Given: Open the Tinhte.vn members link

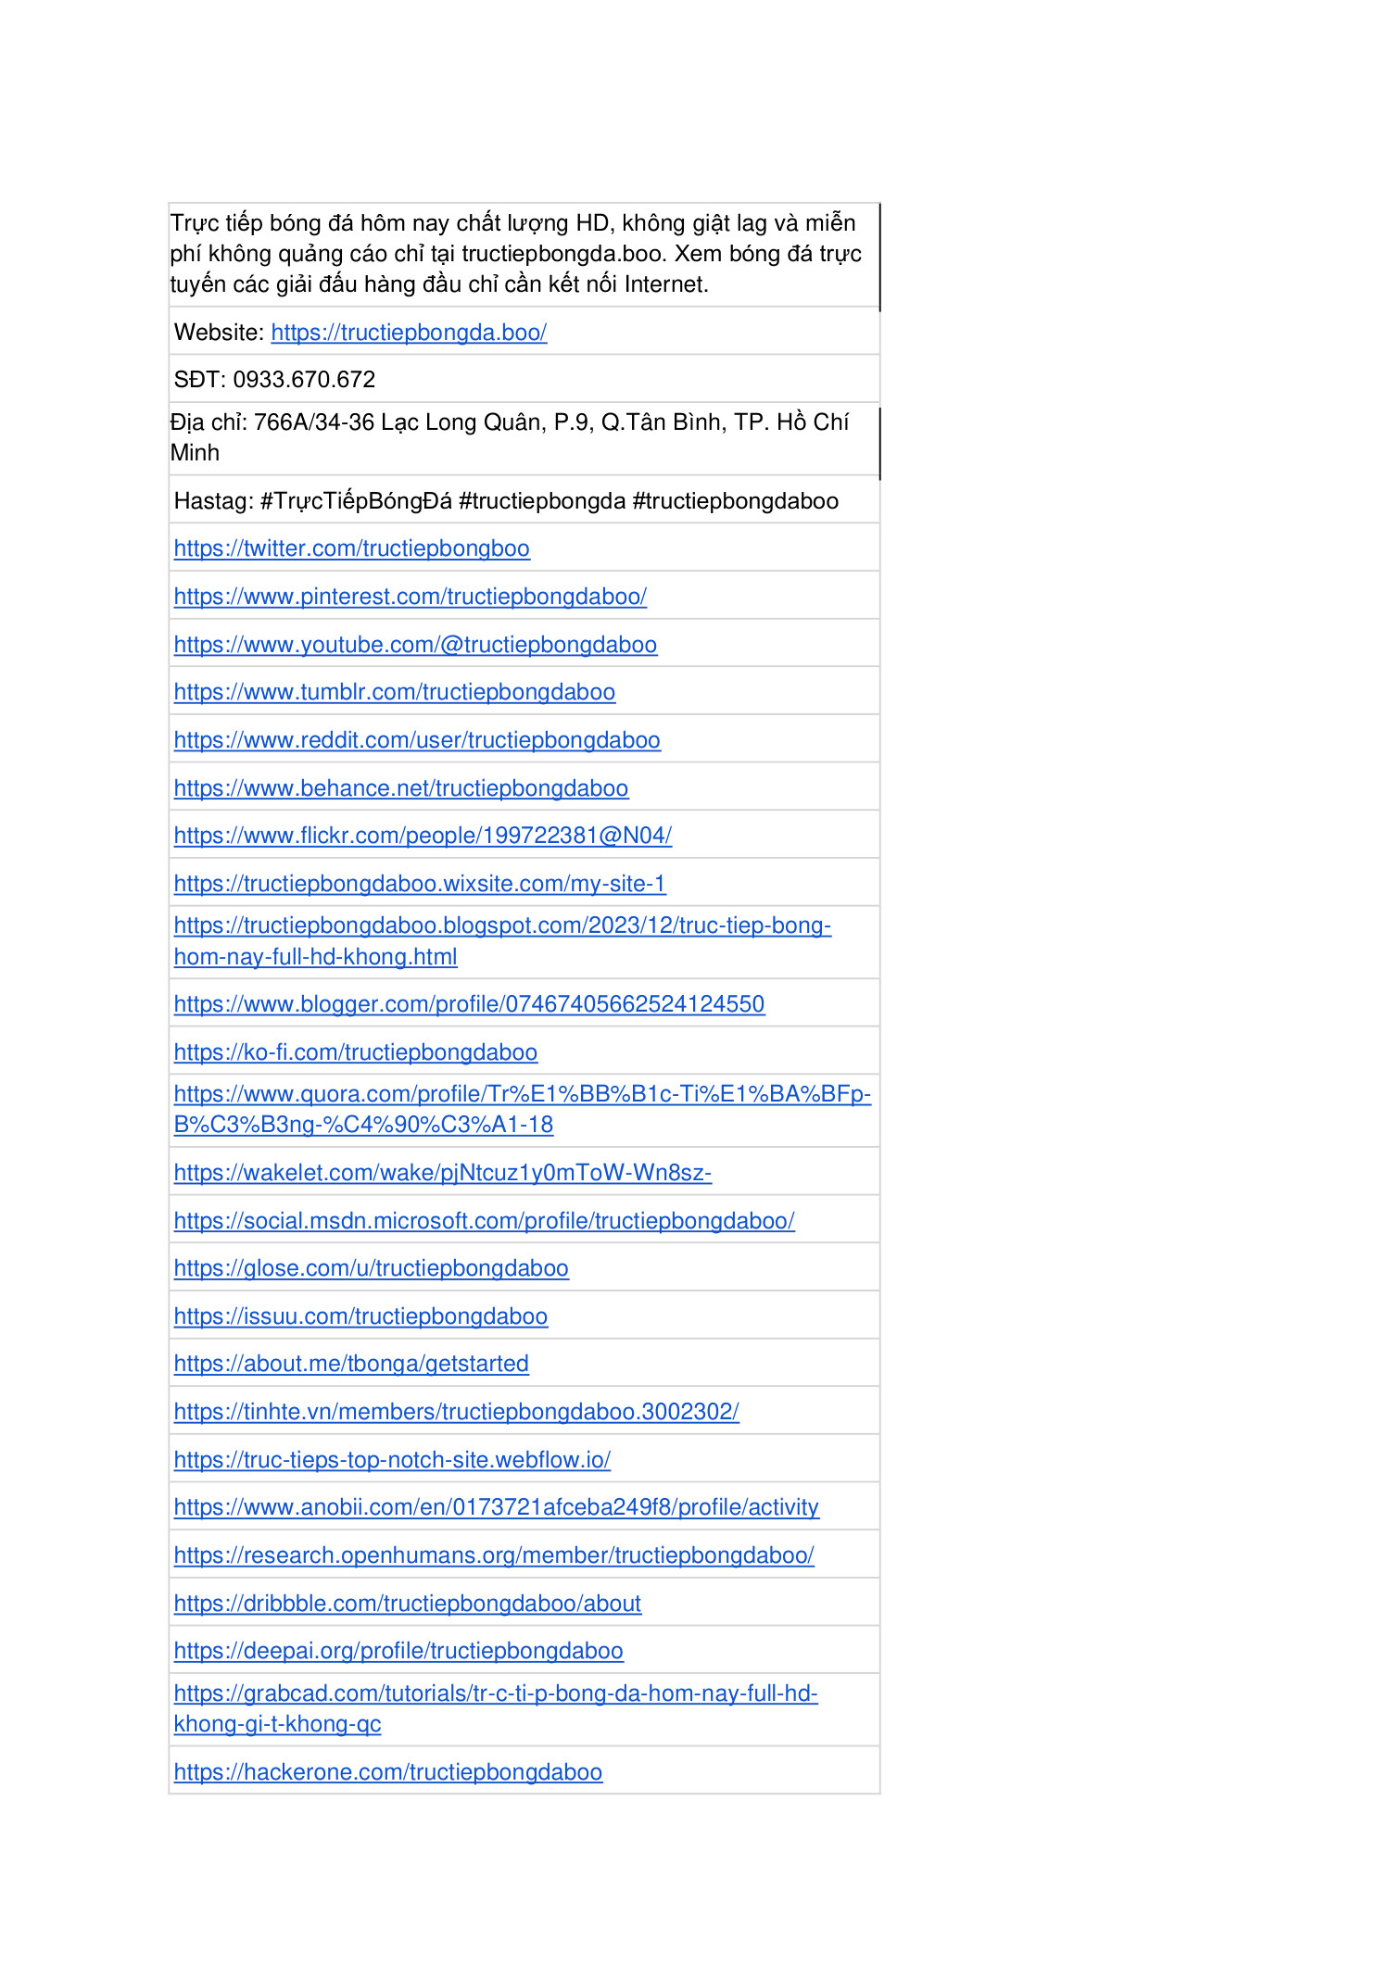Looking at the screenshot, I should click(x=456, y=1412).
